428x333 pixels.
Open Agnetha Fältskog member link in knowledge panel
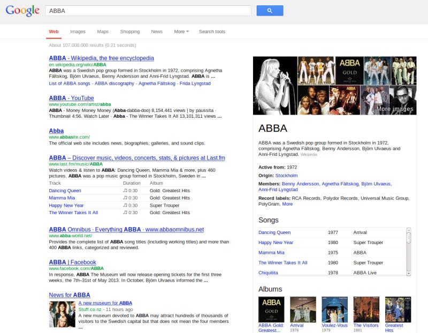[x=340, y=184]
